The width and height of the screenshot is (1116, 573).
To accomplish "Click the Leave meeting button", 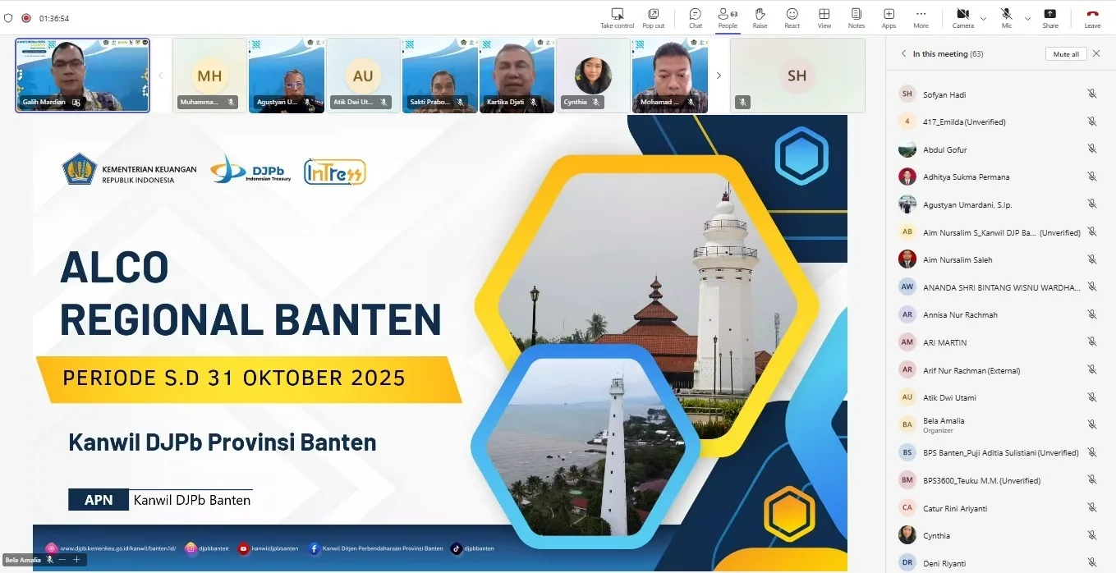I will point(1092,14).
